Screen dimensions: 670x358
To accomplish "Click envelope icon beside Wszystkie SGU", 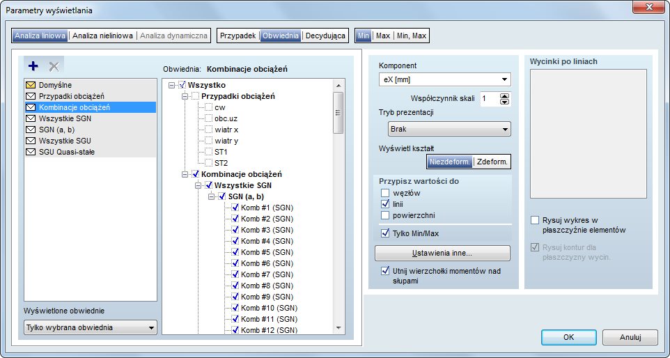I will (x=31, y=141).
